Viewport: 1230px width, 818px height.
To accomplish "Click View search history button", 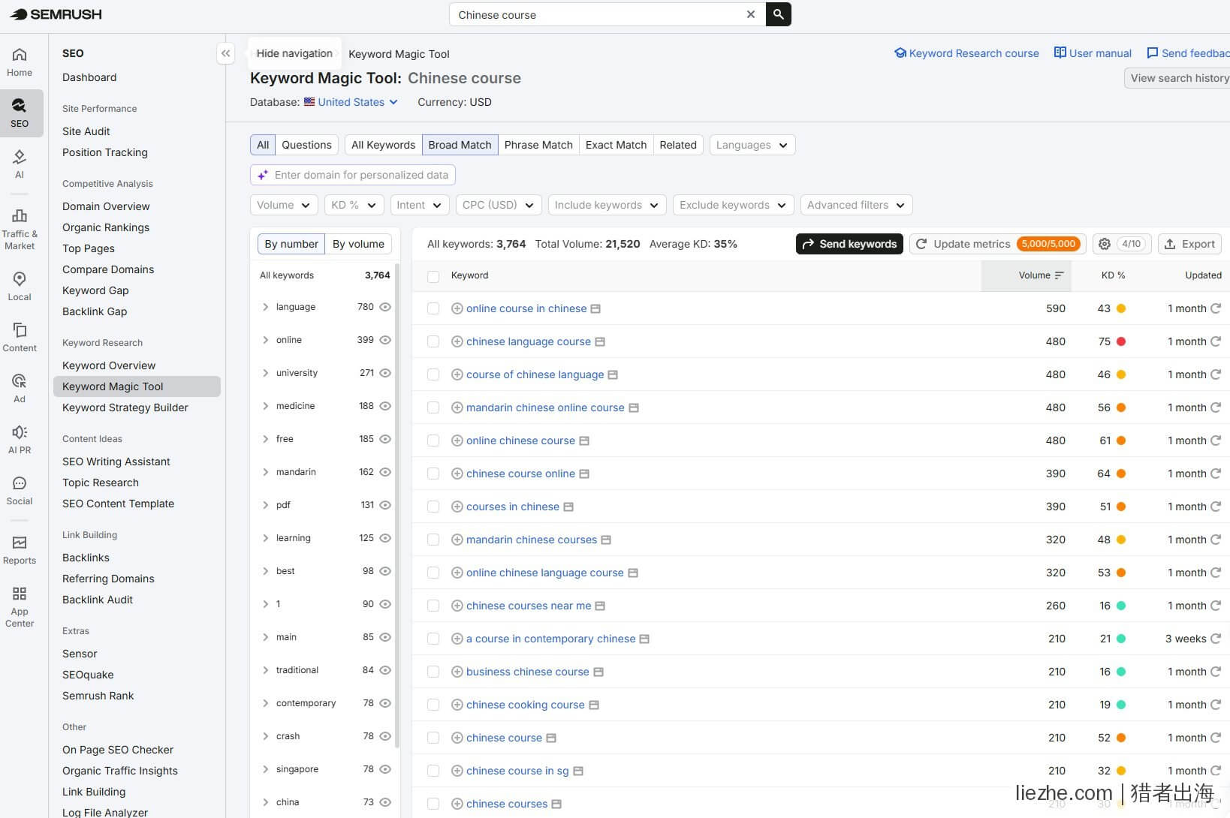I will pyautogui.click(x=1177, y=78).
